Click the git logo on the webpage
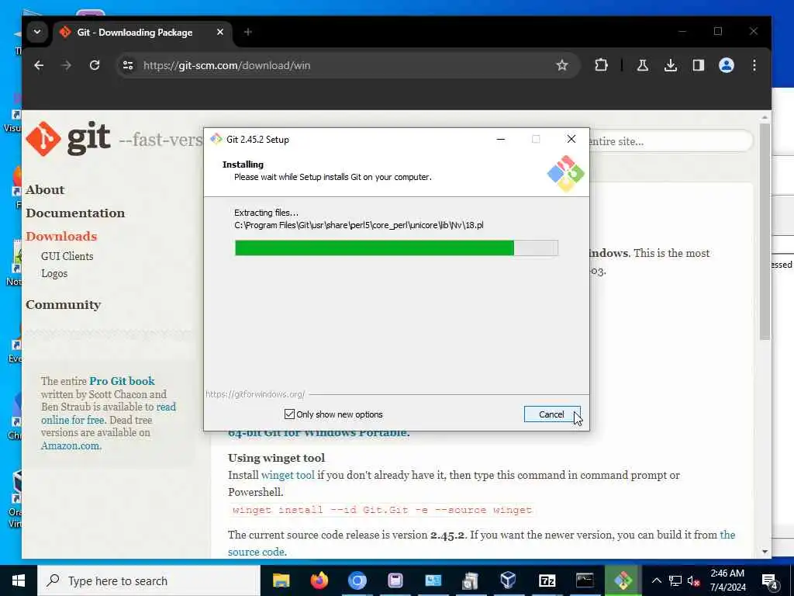 [68, 138]
